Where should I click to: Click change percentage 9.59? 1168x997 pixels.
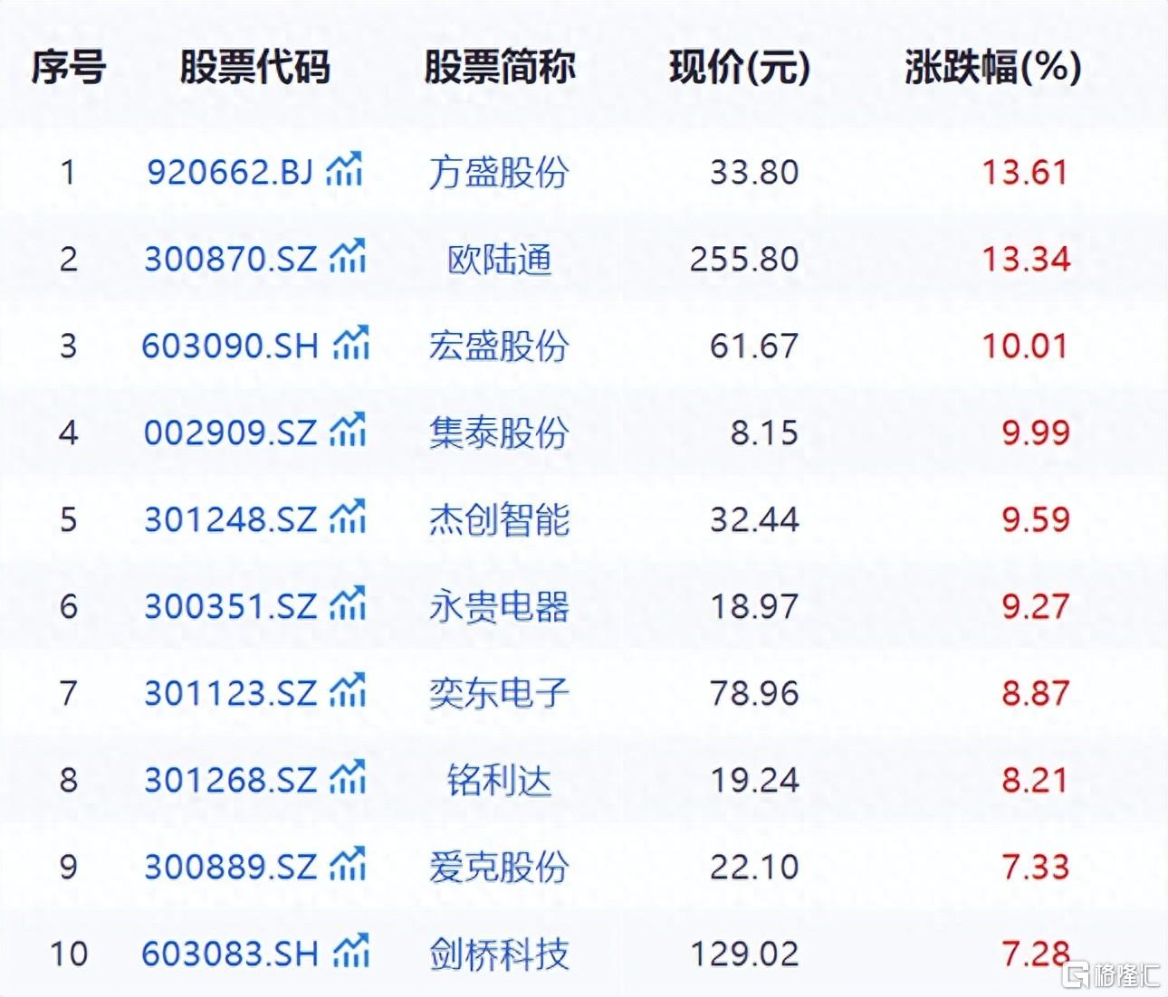click(1036, 520)
